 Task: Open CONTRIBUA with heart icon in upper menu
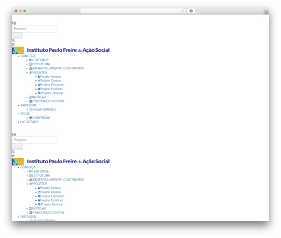[40, 118]
